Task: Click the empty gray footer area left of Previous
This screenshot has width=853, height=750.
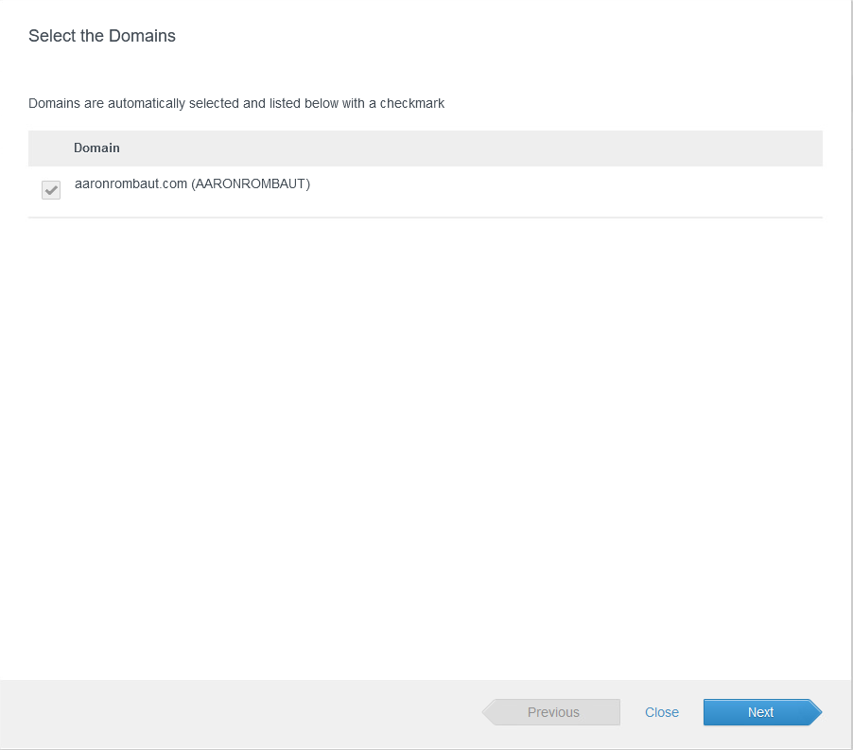Action: click(236, 712)
